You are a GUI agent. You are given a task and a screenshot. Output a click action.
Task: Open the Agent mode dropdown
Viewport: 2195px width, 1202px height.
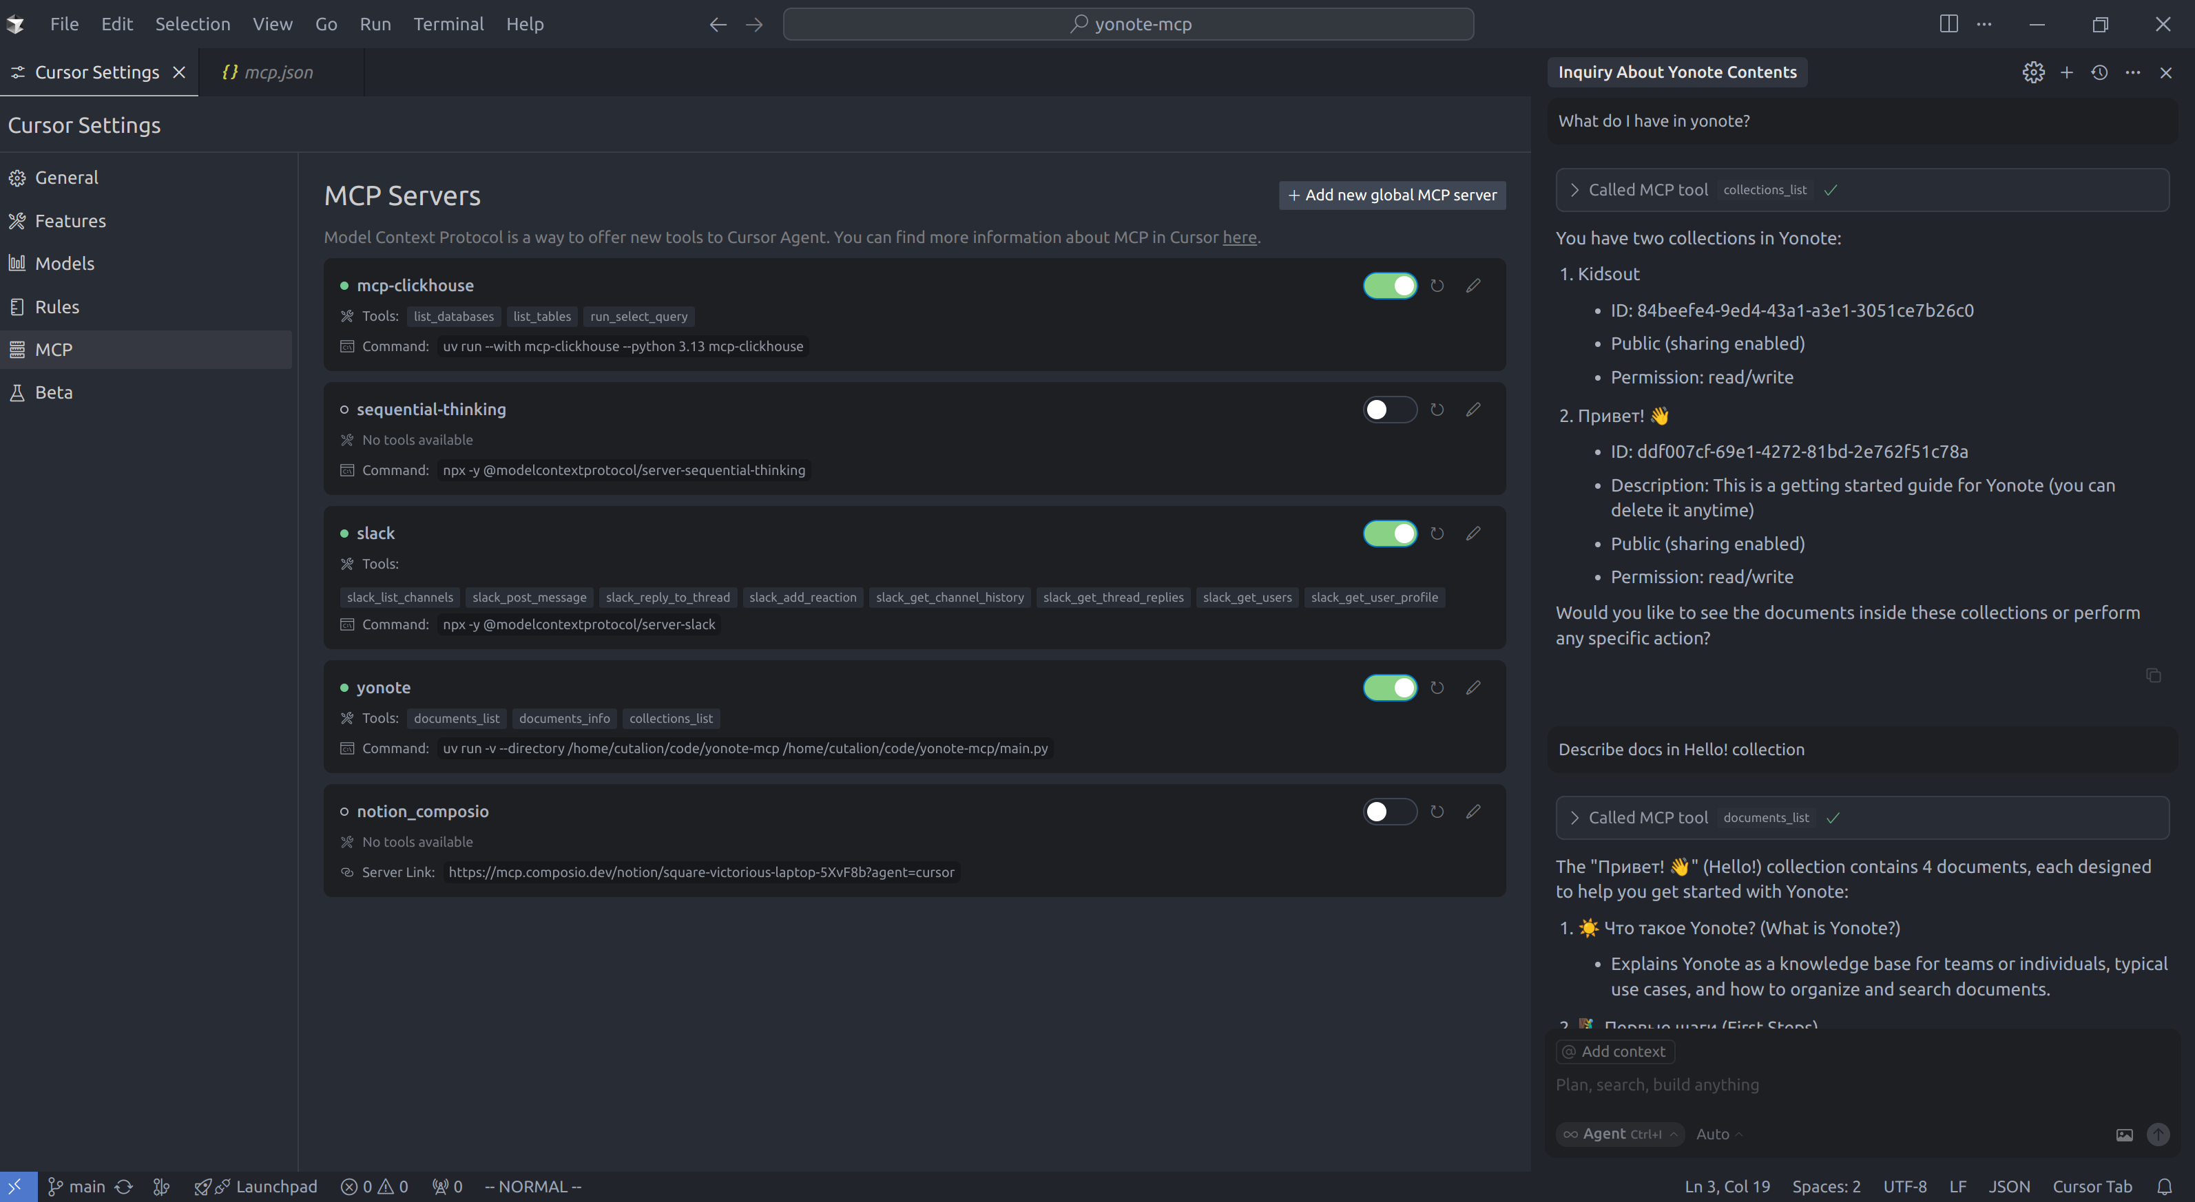point(1621,1134)
